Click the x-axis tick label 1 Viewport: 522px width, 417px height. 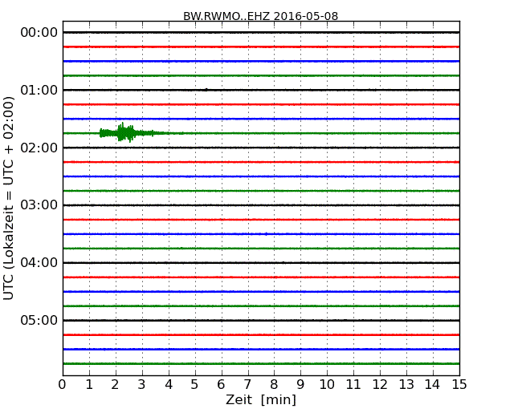(x=89, y=385)
